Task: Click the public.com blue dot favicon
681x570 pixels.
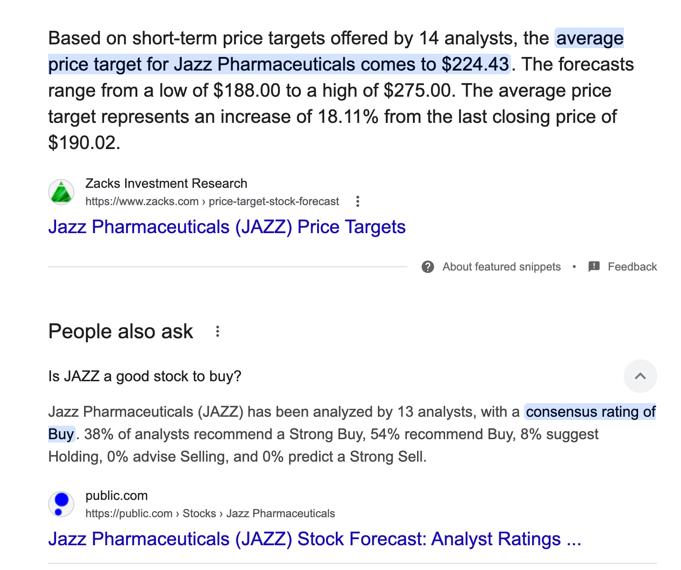Action: tap(61, 504)
